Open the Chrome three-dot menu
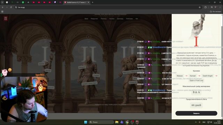Image resolution: width=223 pixels, height=125 pixels. [220, 7]
